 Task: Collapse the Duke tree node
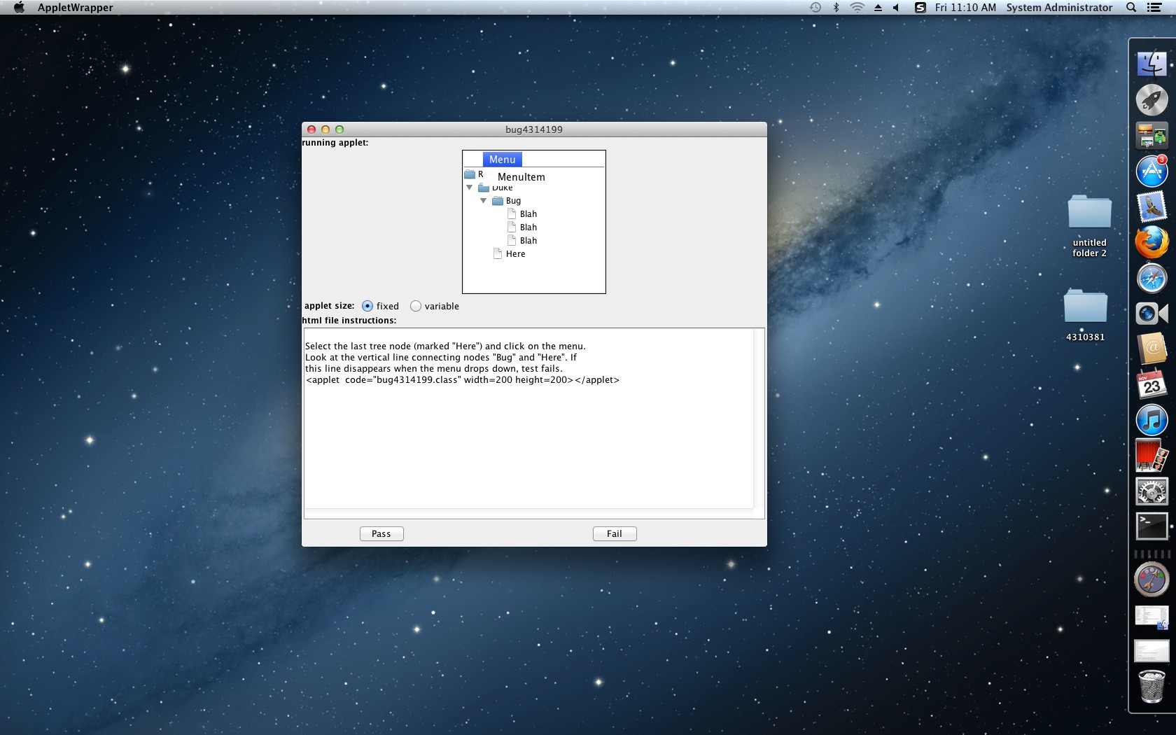point(469,188)
